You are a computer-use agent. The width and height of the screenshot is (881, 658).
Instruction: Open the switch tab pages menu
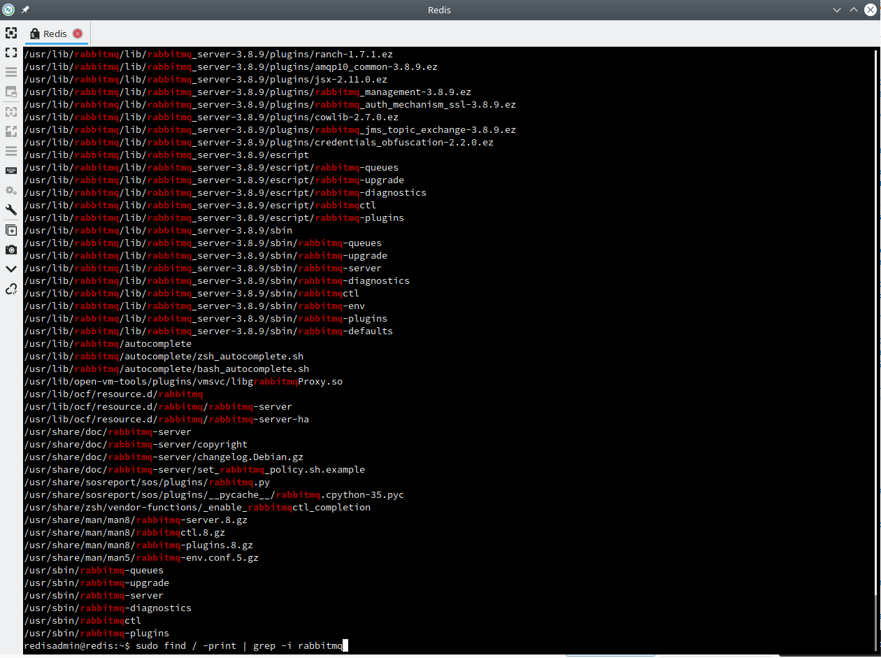[11, 72]
